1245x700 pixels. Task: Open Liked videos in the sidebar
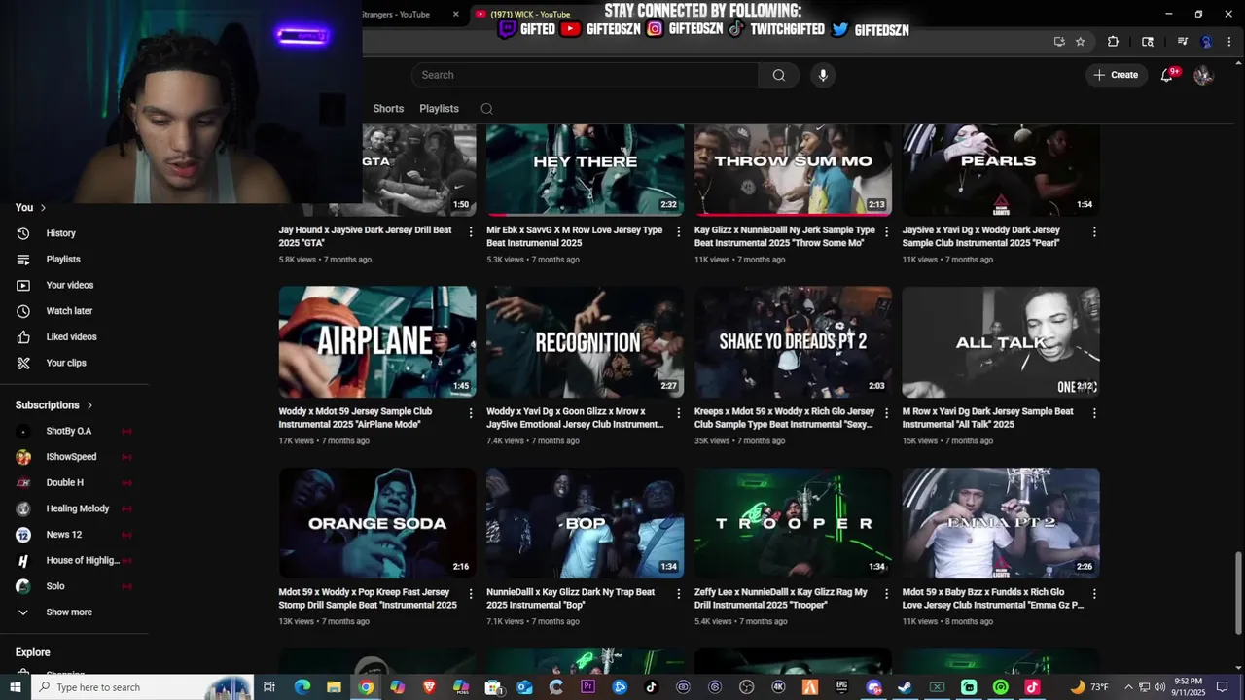click(x=71, y=336)
